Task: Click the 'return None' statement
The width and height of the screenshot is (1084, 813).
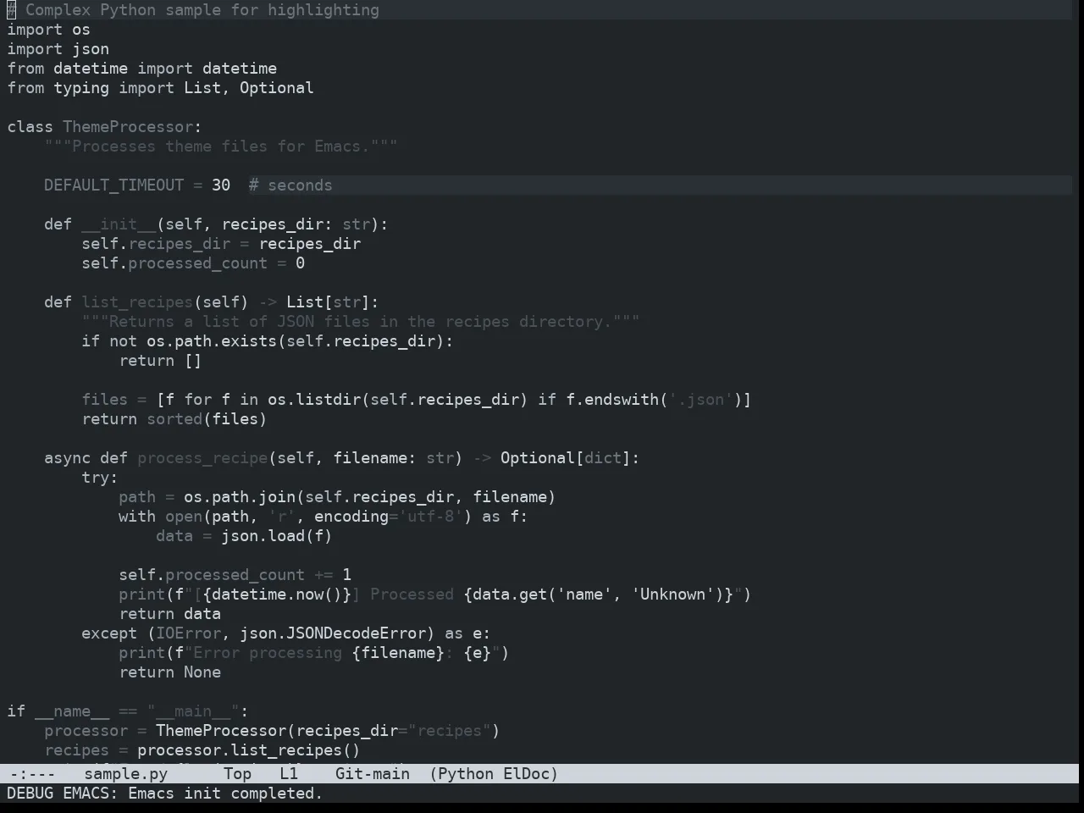Action: [x=169, y=672]
